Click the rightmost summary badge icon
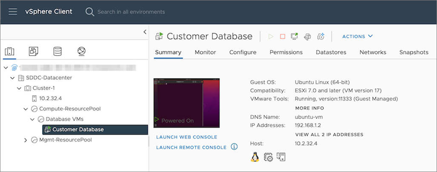The height and width of the screenshot is (172, 437). [281, 157]
